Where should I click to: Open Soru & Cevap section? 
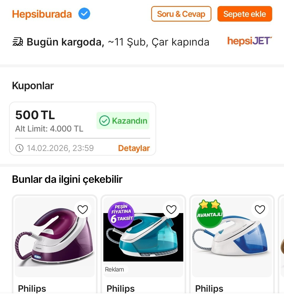pos(181,14)
